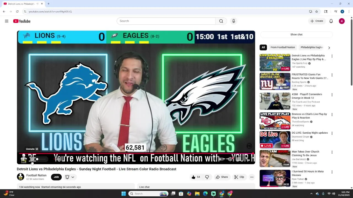Open Broncos vs Chiefs Live Play video
The width and height of the screenshot is (353, 198).
tap(309, 116)
